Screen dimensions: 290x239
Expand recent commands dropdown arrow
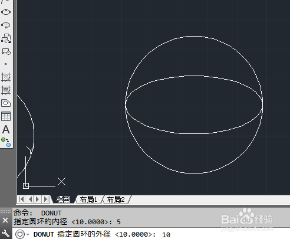pos(28,234)
